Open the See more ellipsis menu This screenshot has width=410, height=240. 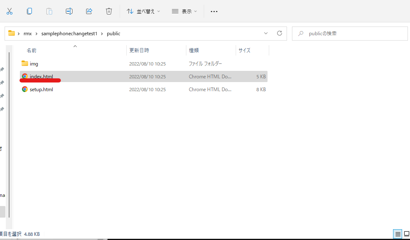(214, 12)
